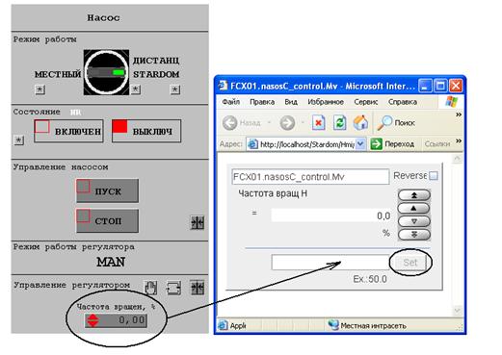Start pump with ПУСК button

[108, 190]
